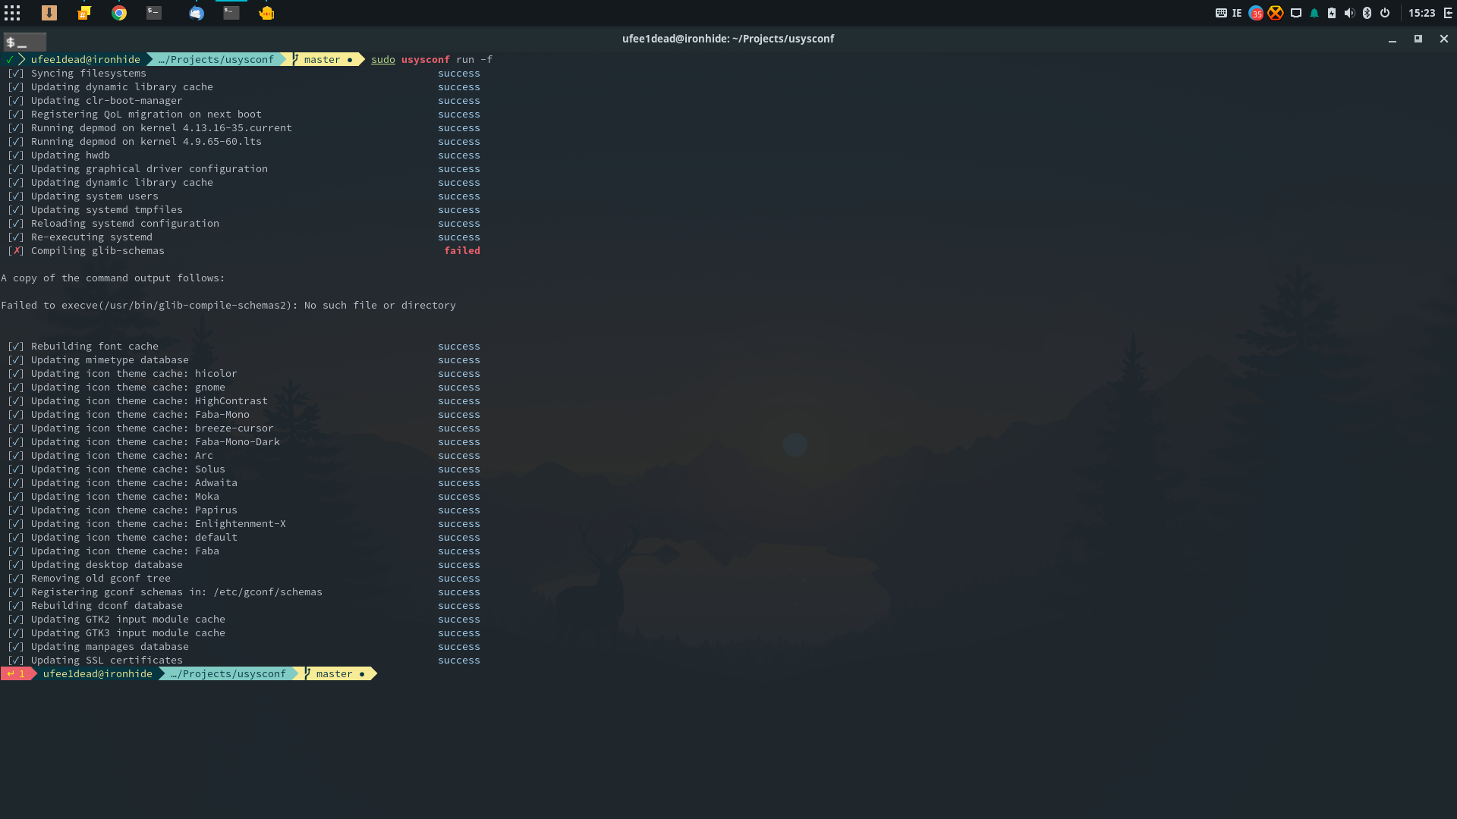Open the Bluetooth tray icon

pos(1367,13)
